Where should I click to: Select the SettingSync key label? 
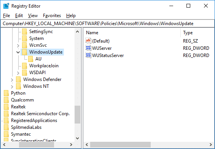click(41, 32)
